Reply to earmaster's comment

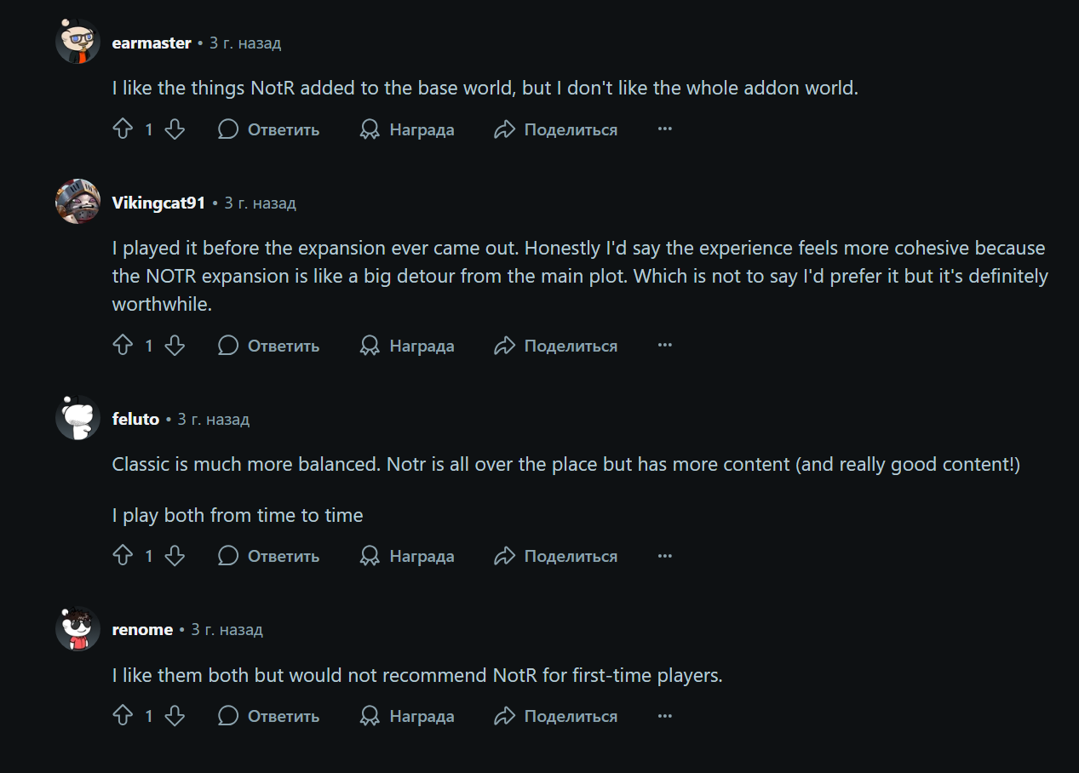click(x=269, y=129)
